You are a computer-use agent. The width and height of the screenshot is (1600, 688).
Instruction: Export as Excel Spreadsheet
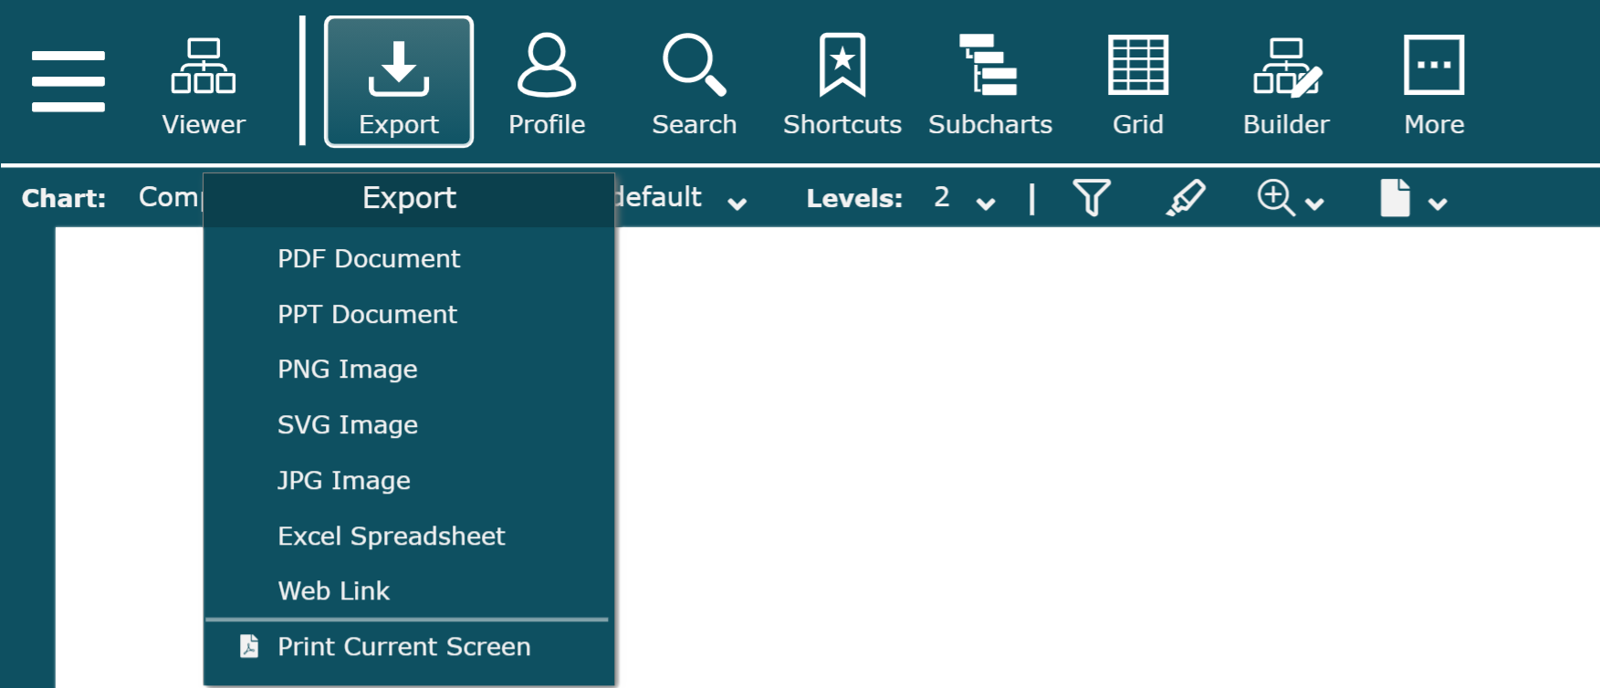coord(391,537)
